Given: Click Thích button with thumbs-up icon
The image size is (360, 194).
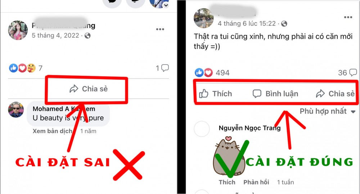Looking at the screenshot, I should tap(215, 94).
